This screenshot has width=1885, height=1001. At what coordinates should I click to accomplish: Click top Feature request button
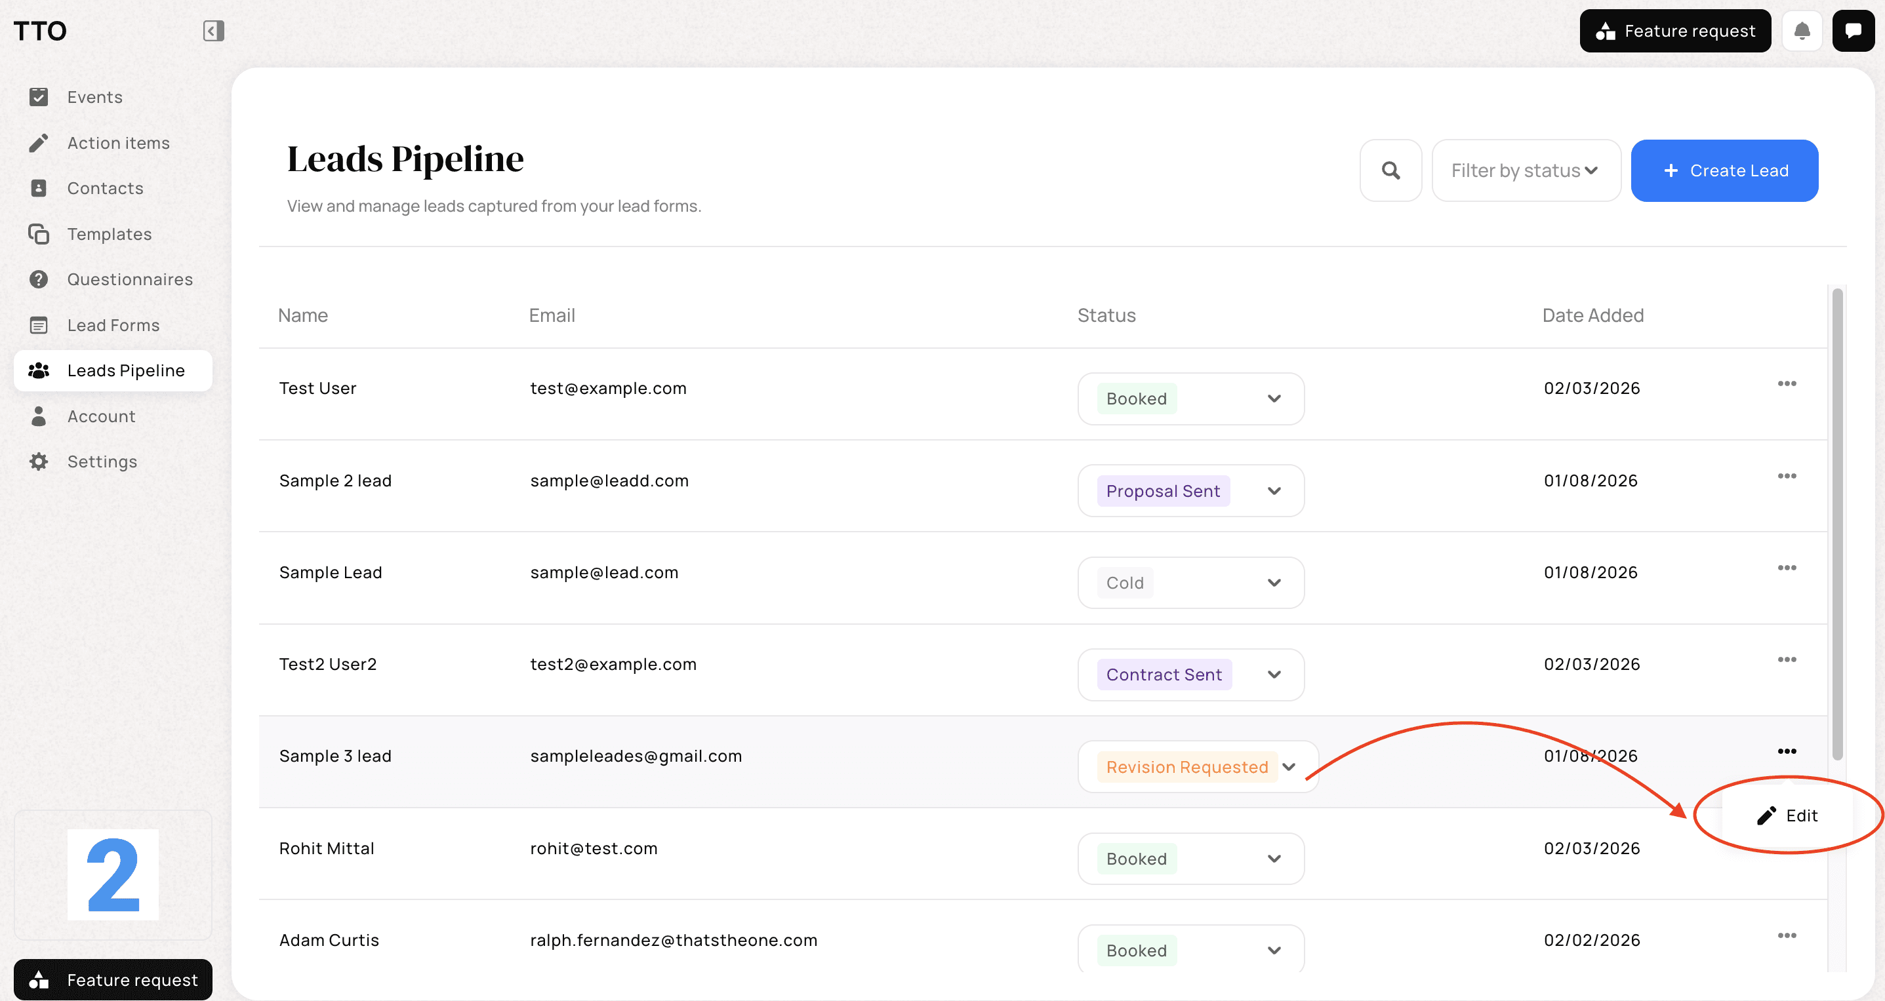click(x=1674, y=31)
